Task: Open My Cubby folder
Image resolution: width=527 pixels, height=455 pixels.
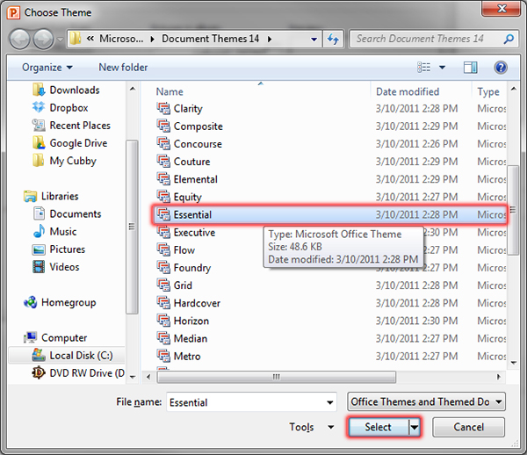Action: [x=64, y=161]
